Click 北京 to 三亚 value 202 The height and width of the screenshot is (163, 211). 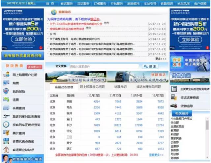point(161,137)
